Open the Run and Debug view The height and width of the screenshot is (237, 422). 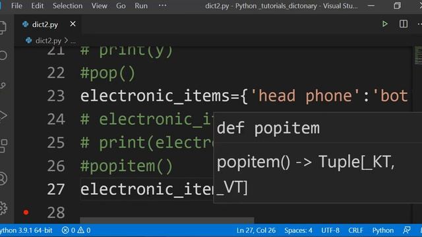click(3, 116)
